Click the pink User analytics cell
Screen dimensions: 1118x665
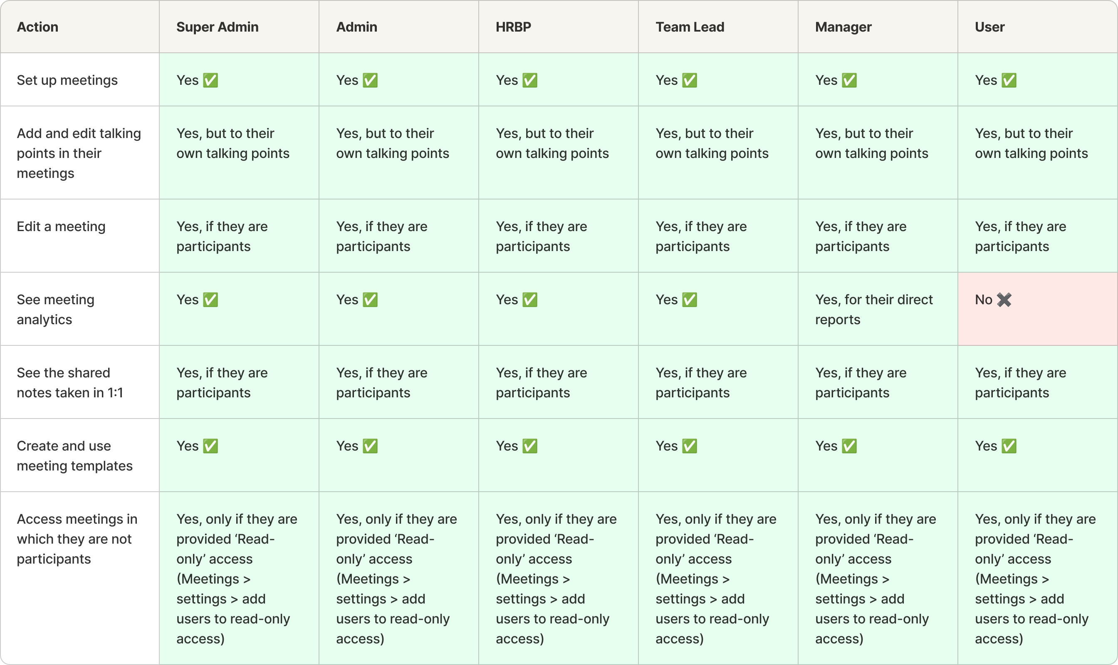coord(1037,309)
